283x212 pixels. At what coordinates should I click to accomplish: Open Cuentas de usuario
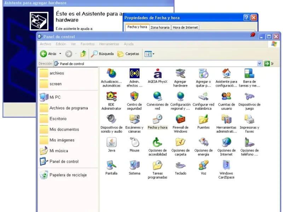coord(226,101)
